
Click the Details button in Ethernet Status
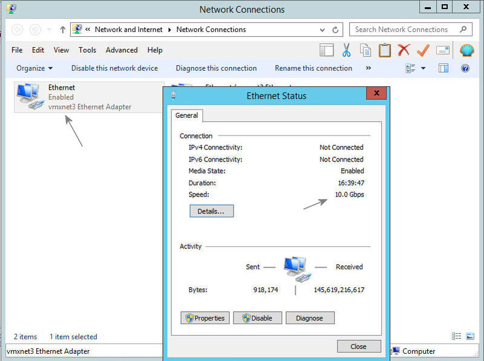[x=212, y=211]
